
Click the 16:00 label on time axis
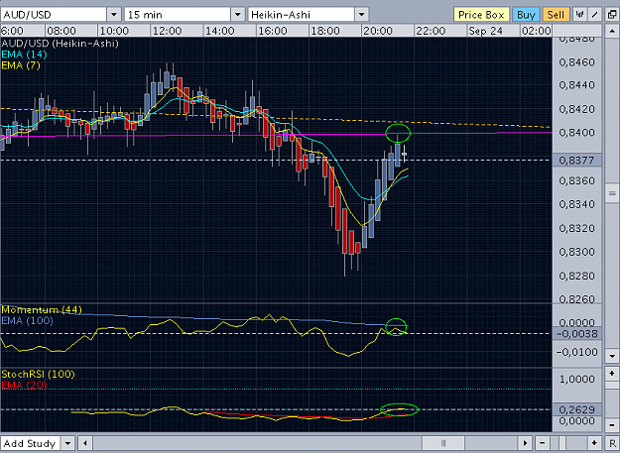273,31
